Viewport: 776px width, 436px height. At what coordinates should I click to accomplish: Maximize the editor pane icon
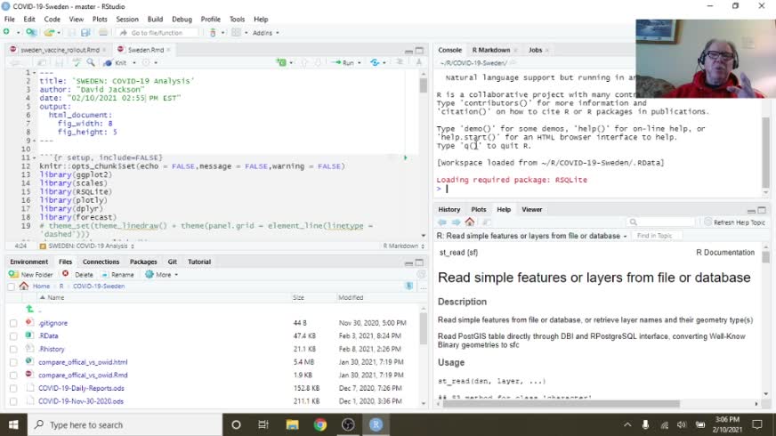click(420, 51)
